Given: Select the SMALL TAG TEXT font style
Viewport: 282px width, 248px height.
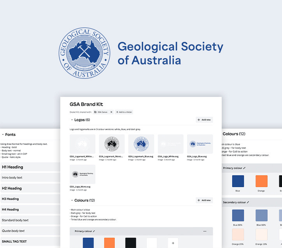Looking at the screenshot, I should coord(30,241).
